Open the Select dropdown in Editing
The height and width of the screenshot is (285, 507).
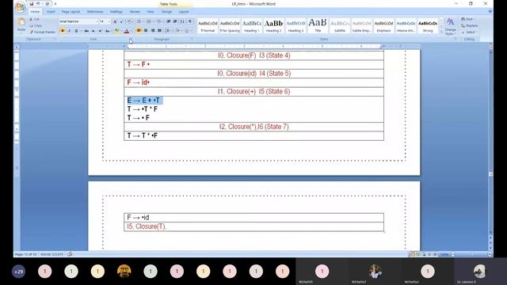pyautogui.click(x=469, y=32)
